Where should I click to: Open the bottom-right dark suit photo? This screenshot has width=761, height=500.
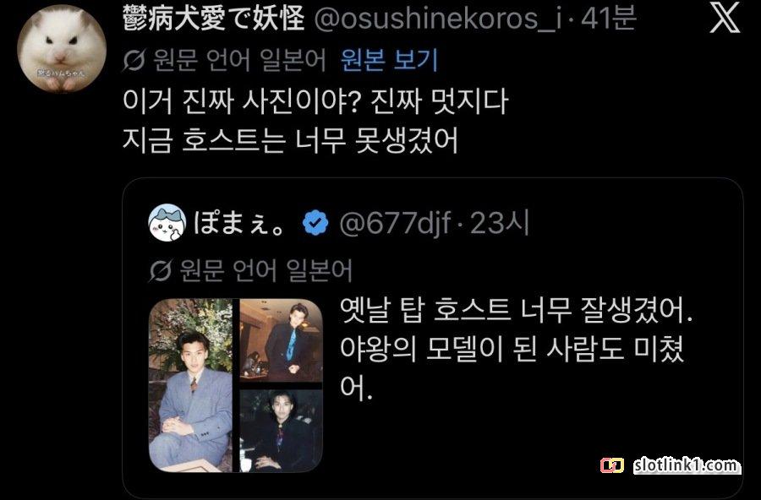282,431
